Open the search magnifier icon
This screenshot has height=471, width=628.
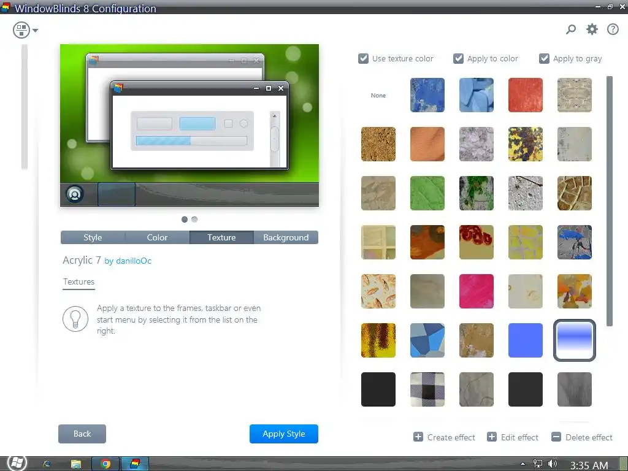(571, 29)
